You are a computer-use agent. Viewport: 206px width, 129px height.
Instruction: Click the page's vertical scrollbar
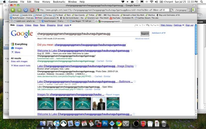coord(196,41)
